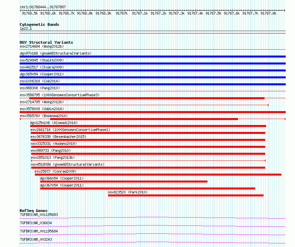
Task: Select the nsv4518096 red variant bar
Action: [148, 168]
